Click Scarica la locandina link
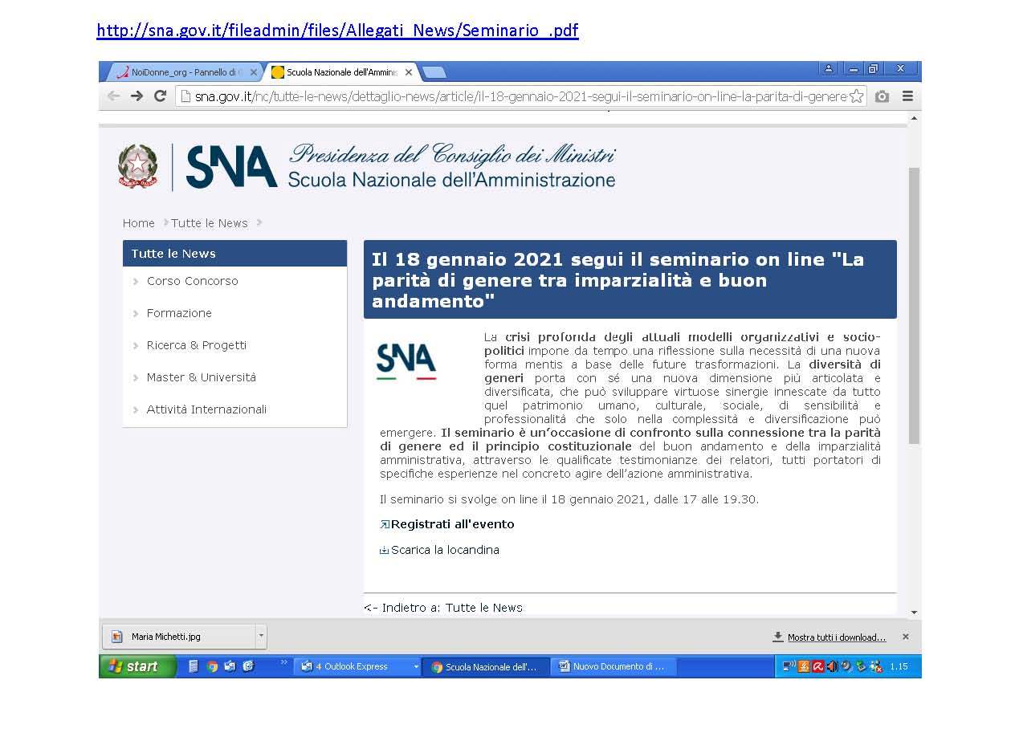1015x741 pixels. click(x=445, y=550)
